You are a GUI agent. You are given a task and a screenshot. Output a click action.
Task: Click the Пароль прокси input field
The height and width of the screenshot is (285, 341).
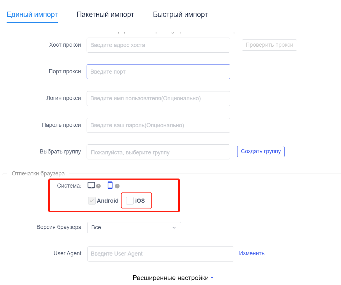(x=158, y=125)
